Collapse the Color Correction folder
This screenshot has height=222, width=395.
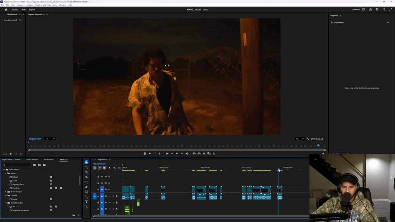[x=6, y=203]
